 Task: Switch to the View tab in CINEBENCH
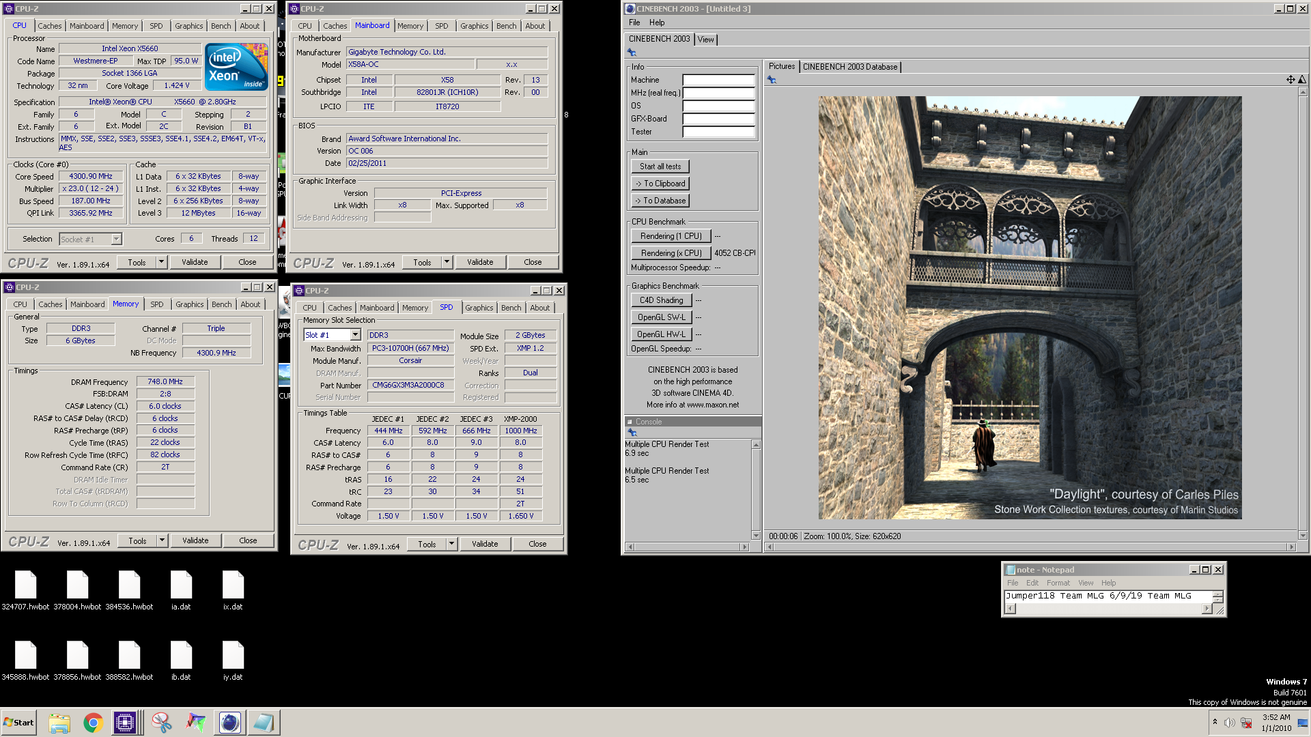coord(705,40)
